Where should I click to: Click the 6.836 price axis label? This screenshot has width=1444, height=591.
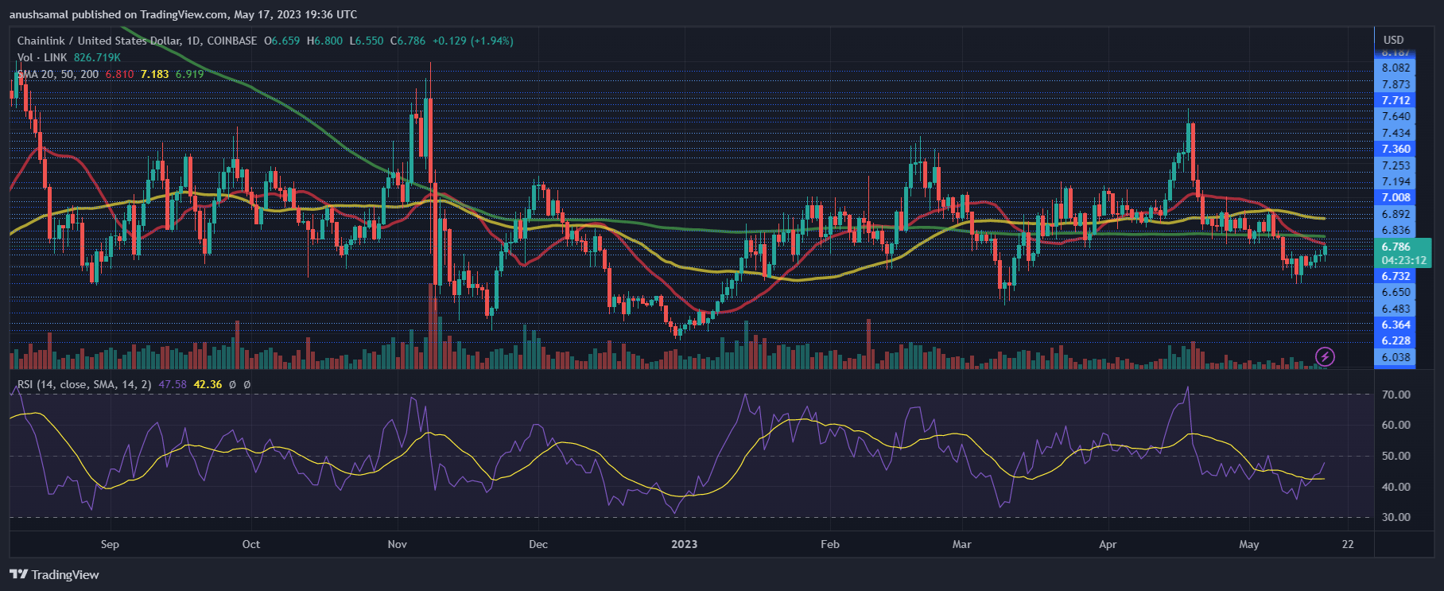click(x=1395, y=230)
